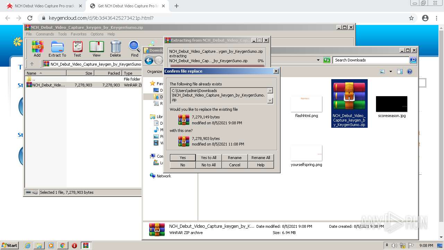Click Yes in Confirm file replace

(183, 158)
